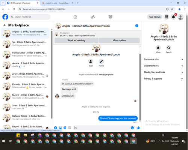Go back in browser history
Image resolution: width=188 pixels, height=150 pixels.
point(3,9)
